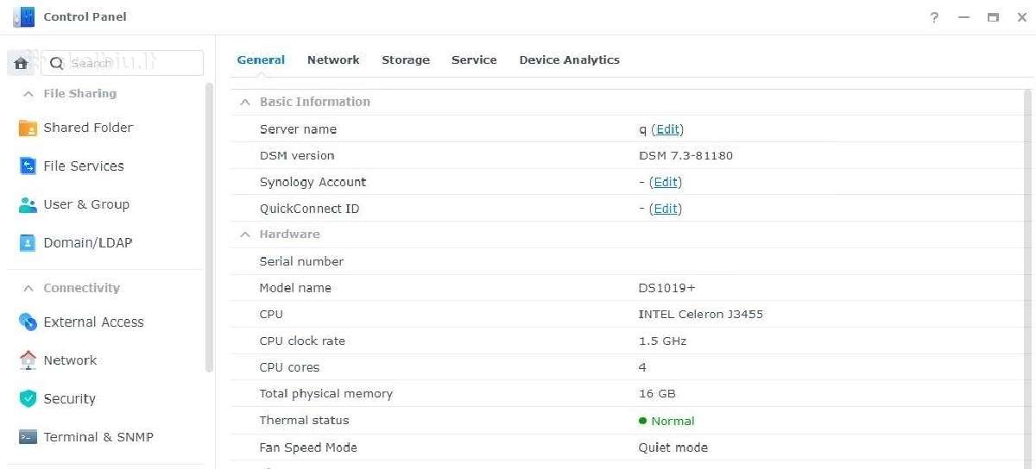Switch to the Network tab
Screen dimensions: 1036x469
333,59
